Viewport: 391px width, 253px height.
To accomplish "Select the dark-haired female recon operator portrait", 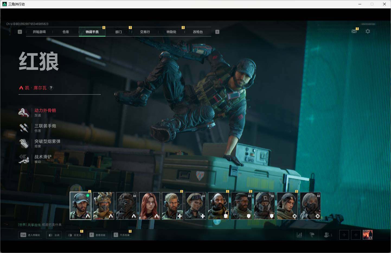I will pos(287,206).
